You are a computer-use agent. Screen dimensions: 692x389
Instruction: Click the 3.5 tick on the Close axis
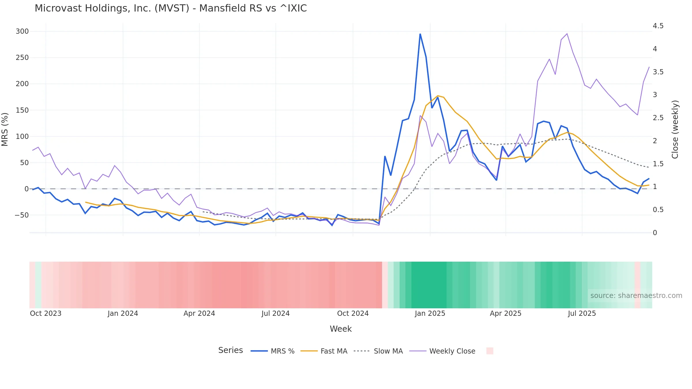(658, 72)
